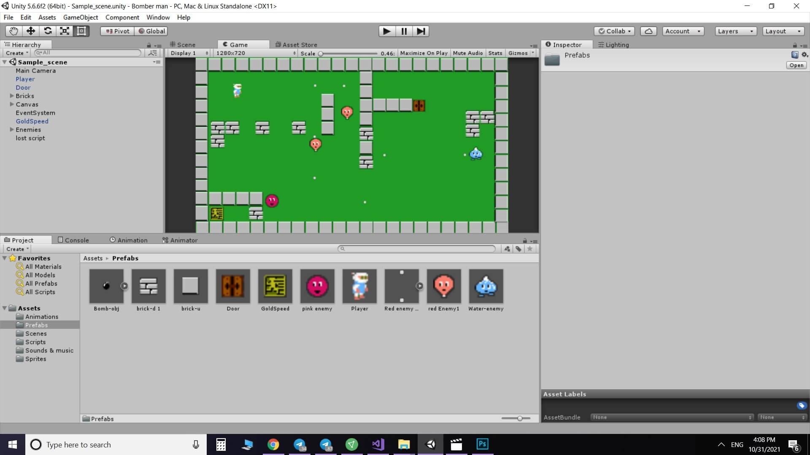Screen dimensions: 810x455
Task: Toggle Pivot/Center handle position
Action: point(117,31)
